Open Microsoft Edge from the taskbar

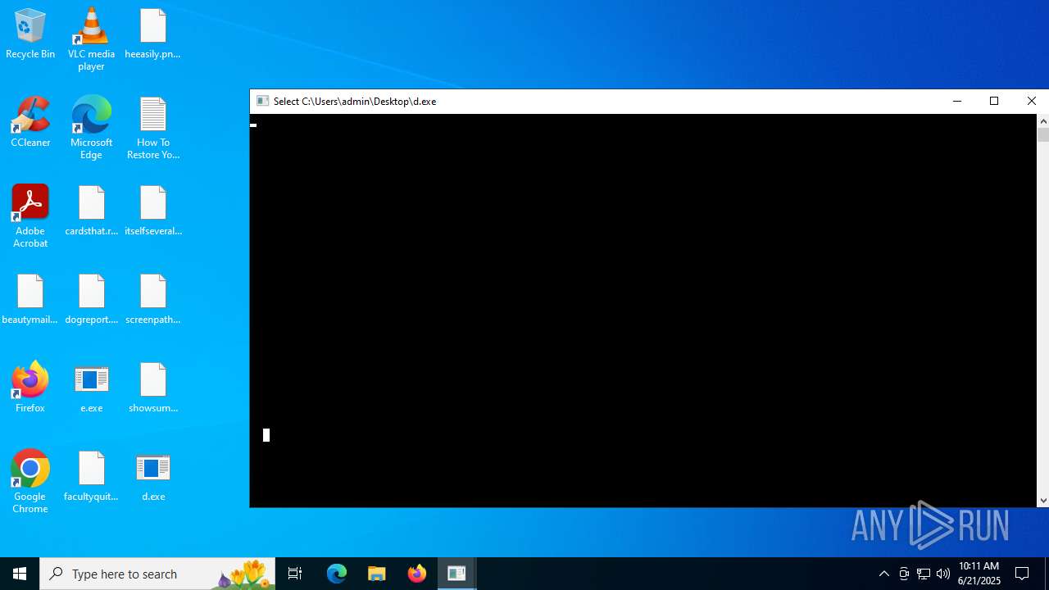337,574
